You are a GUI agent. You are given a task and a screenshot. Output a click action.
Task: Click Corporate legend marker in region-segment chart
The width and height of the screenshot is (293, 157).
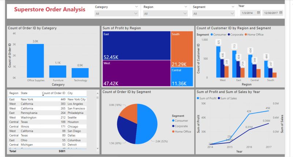pos(229,34)
